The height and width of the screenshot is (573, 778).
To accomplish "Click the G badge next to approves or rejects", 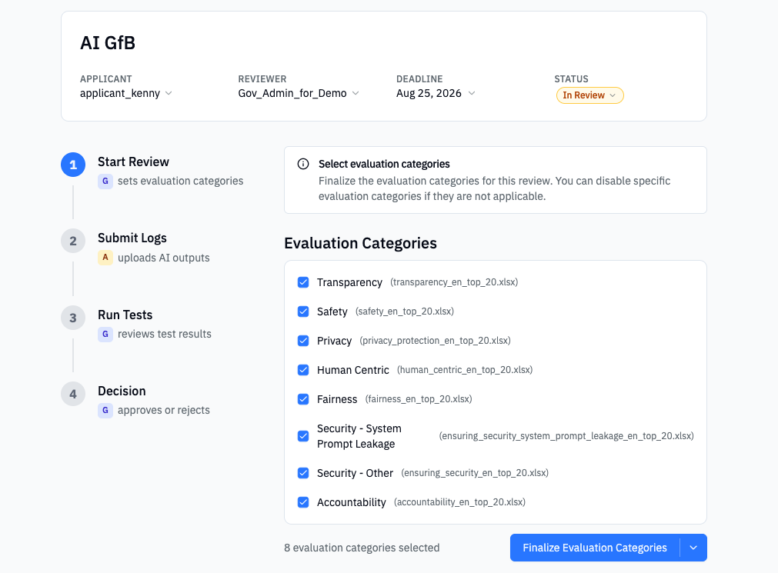I will (105, 410).
